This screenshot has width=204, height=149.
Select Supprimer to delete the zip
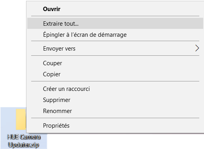(x=115, y=100)
